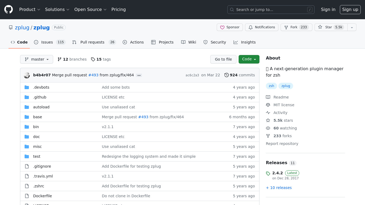Image resolution: width=365 pixels, height=205 pixels.
Task: Click the Sign up button
Action: point(350,10)
